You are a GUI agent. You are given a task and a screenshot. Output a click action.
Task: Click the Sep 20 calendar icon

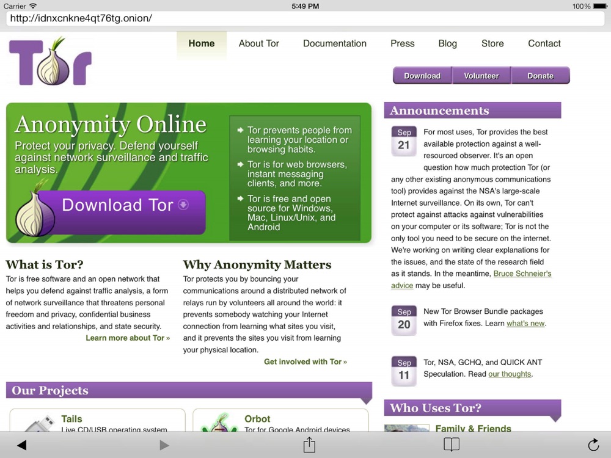pyautogui.click(x=404, y=321)
